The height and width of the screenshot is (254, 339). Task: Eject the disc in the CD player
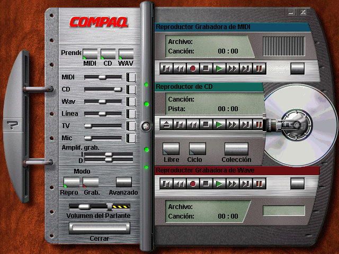point(167,125)
